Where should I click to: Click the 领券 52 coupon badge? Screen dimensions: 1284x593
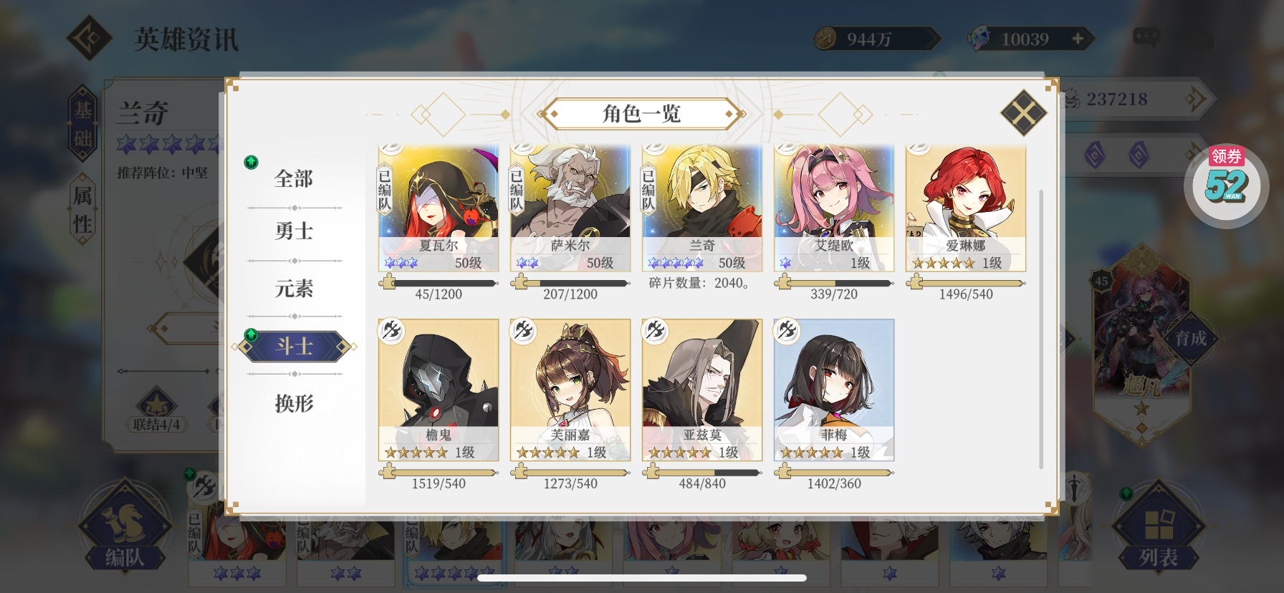[x=1227, y=184]
